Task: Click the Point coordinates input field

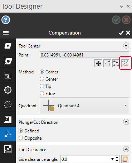Action: tap(84, 55)
